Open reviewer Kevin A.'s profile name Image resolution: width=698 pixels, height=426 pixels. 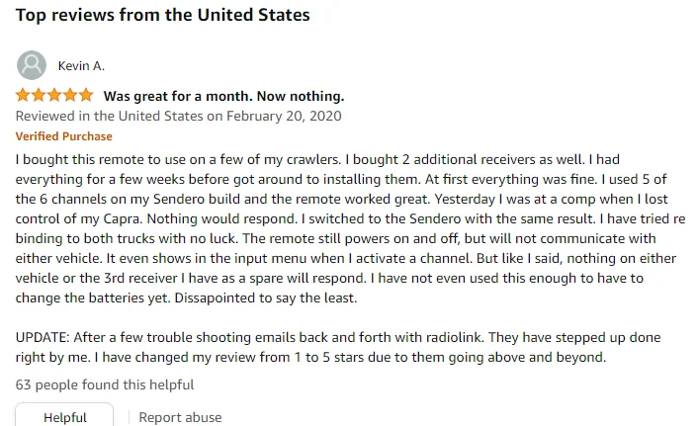(x=82, y=66)
